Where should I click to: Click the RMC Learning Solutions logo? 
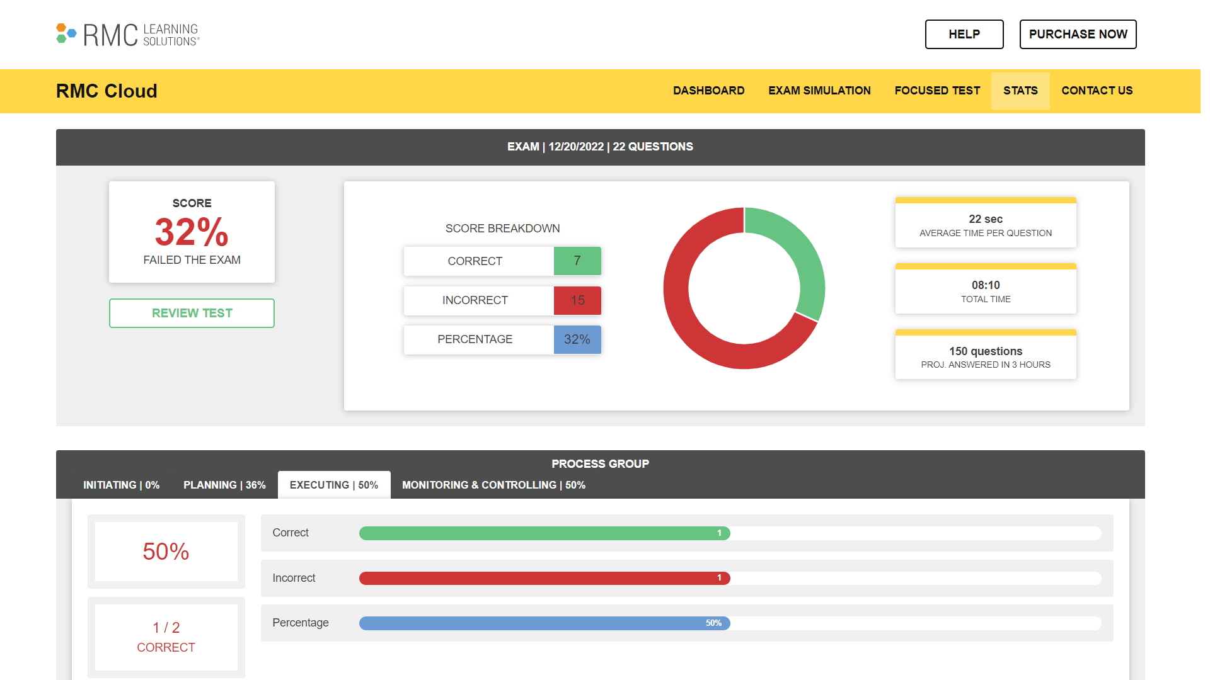coord(128,35)
